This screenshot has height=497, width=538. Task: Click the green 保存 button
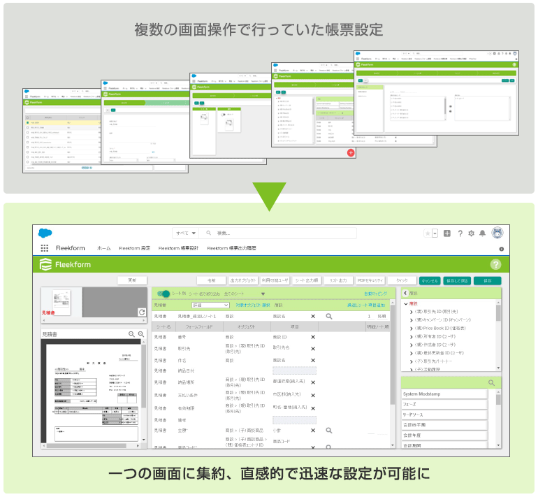pyautogui.click(x=487, y=281)
